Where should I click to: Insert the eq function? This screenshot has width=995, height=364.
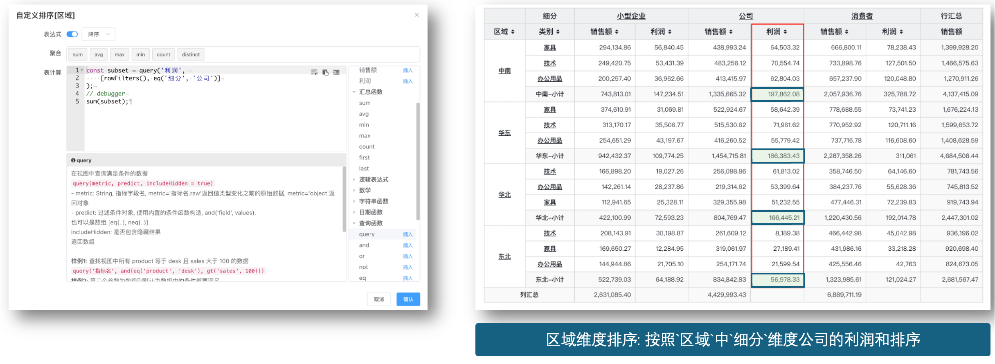(x=407, y=278)
